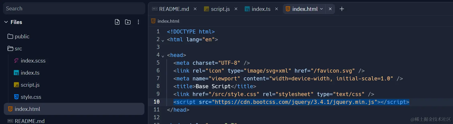Click the HTML5 icon in the breadcrumb
This screenshot has height=124, width=453.
tap(153, 21)
